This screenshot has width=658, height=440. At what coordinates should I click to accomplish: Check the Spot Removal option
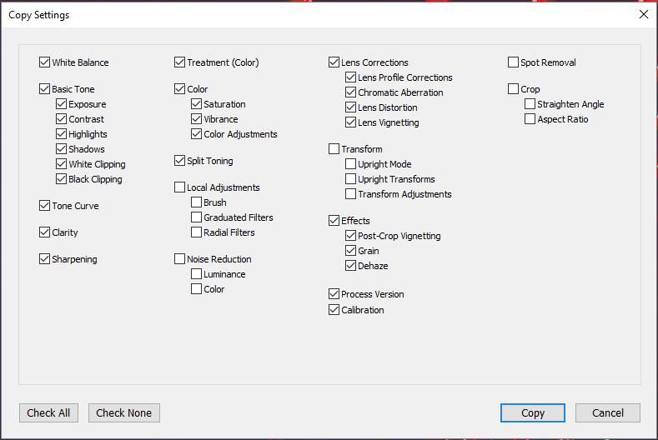coord(513,62)
